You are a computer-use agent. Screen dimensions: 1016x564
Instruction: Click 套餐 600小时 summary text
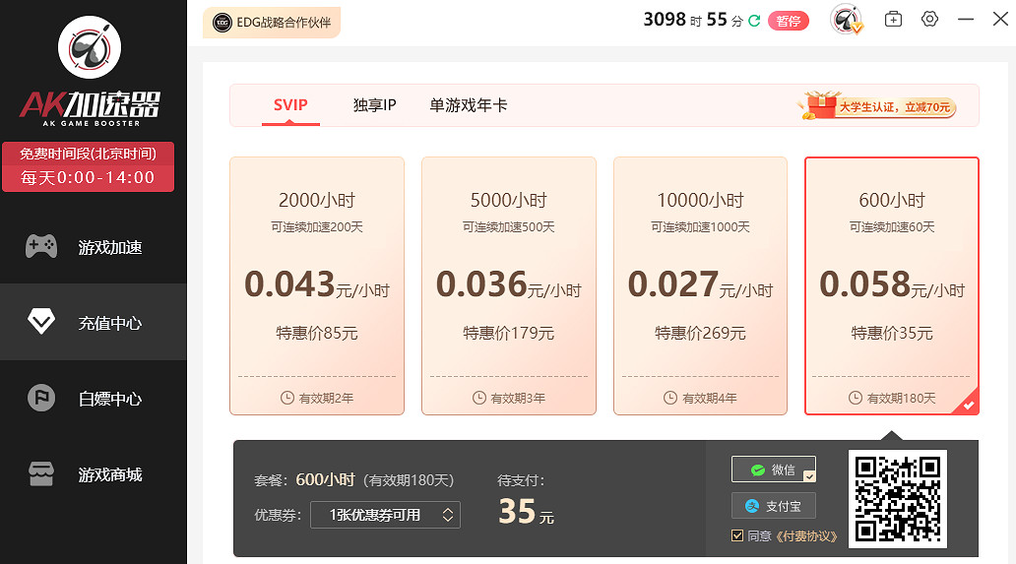[353, 479]
